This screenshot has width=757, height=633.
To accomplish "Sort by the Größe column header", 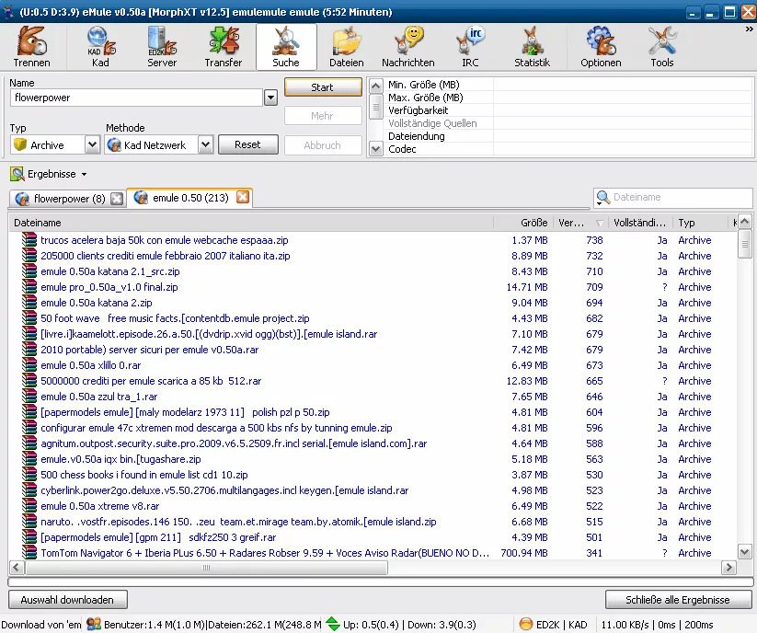I will pyautogui.click(x=522, y=223).
